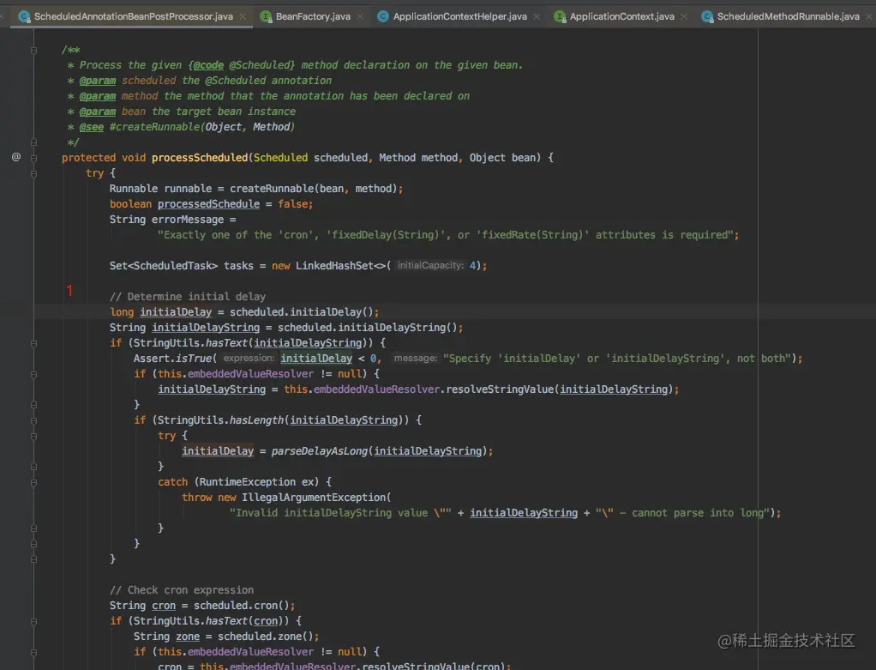This screenshot has height=670, width=876.
Task: Collapse the outer try block below processScheduled
Action: pyautogui.click(x=33, y=174)
